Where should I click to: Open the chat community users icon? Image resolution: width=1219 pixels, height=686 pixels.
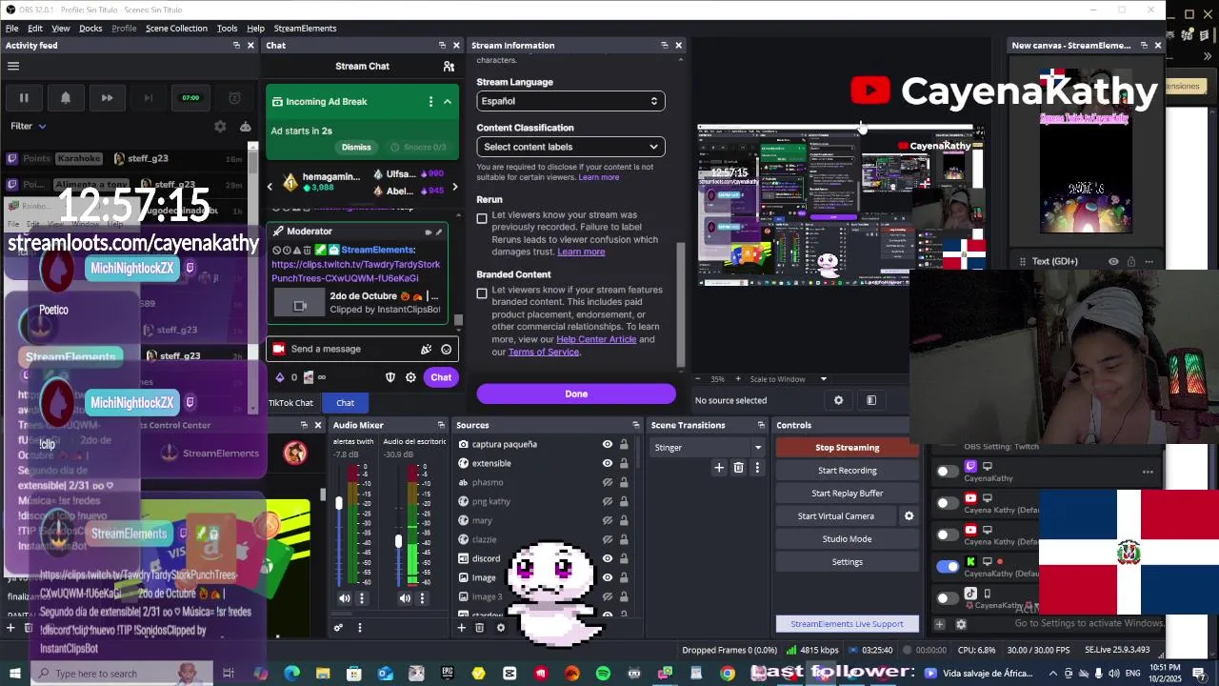click(x=449, y=66)
